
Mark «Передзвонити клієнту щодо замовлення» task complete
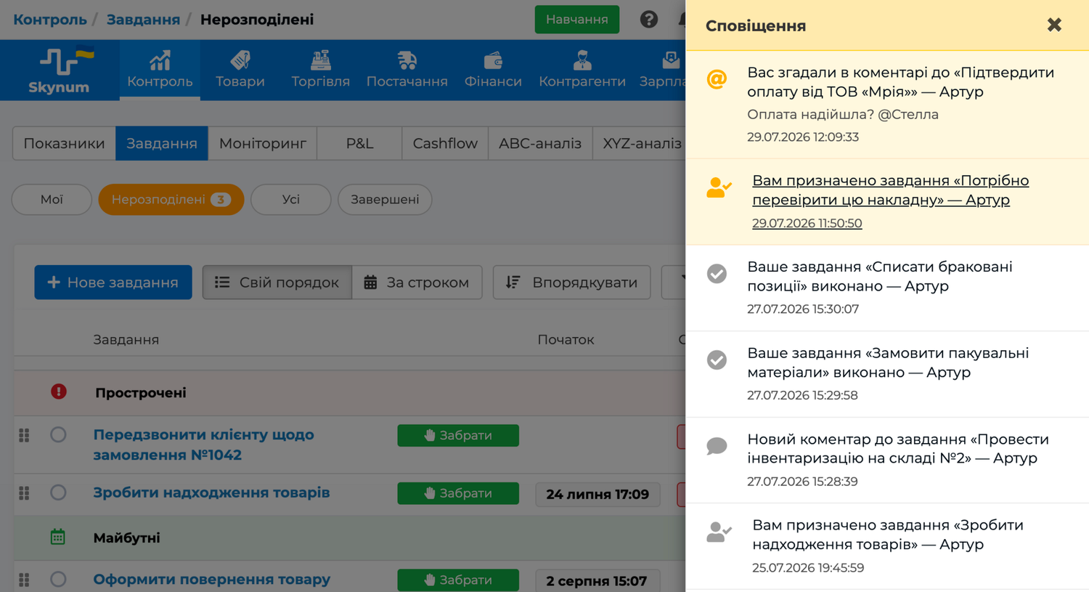[x=58, y=434]
